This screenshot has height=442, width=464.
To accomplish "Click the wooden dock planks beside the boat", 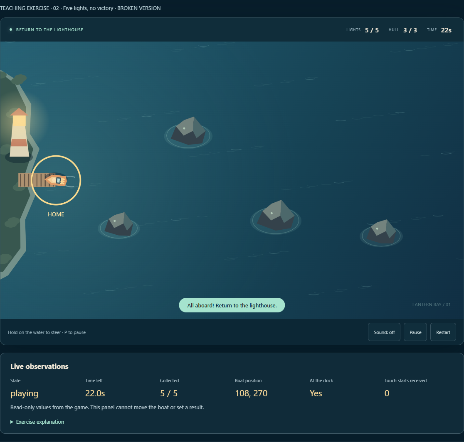I will (32, 180).
